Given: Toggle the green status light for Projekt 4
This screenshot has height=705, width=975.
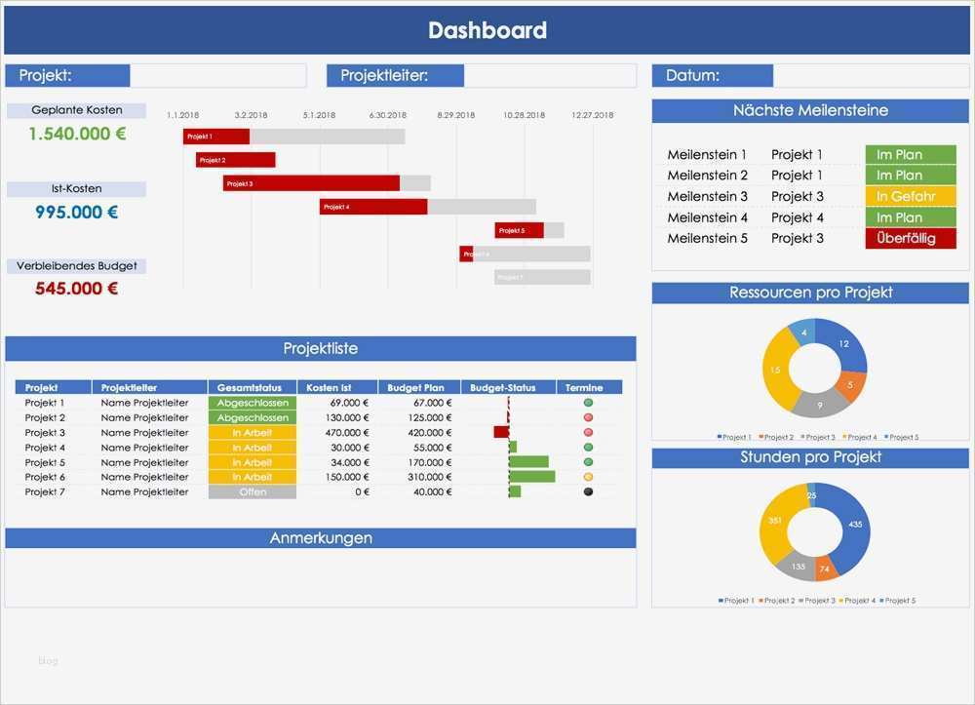Looking at the screenshot, I should [588, 447].
